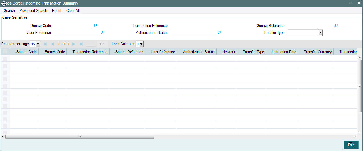Focus the Transaction Reference input field
This screenshot has height=151, width=363.
(x=193, y=25)
